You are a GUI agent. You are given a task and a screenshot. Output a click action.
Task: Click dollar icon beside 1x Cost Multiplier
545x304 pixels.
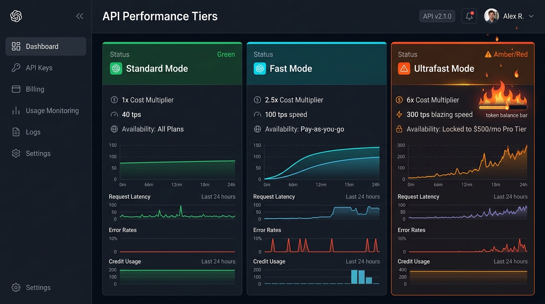pyautogui.click(x=114, y=100)
